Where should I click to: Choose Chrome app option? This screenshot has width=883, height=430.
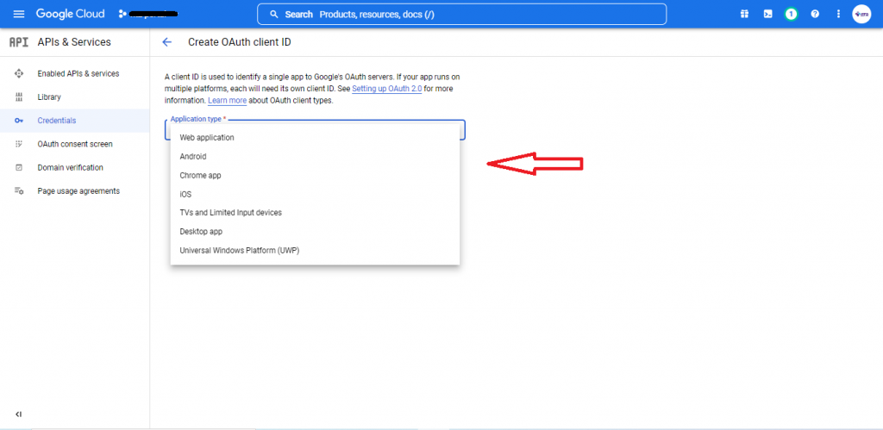[315, 175]
